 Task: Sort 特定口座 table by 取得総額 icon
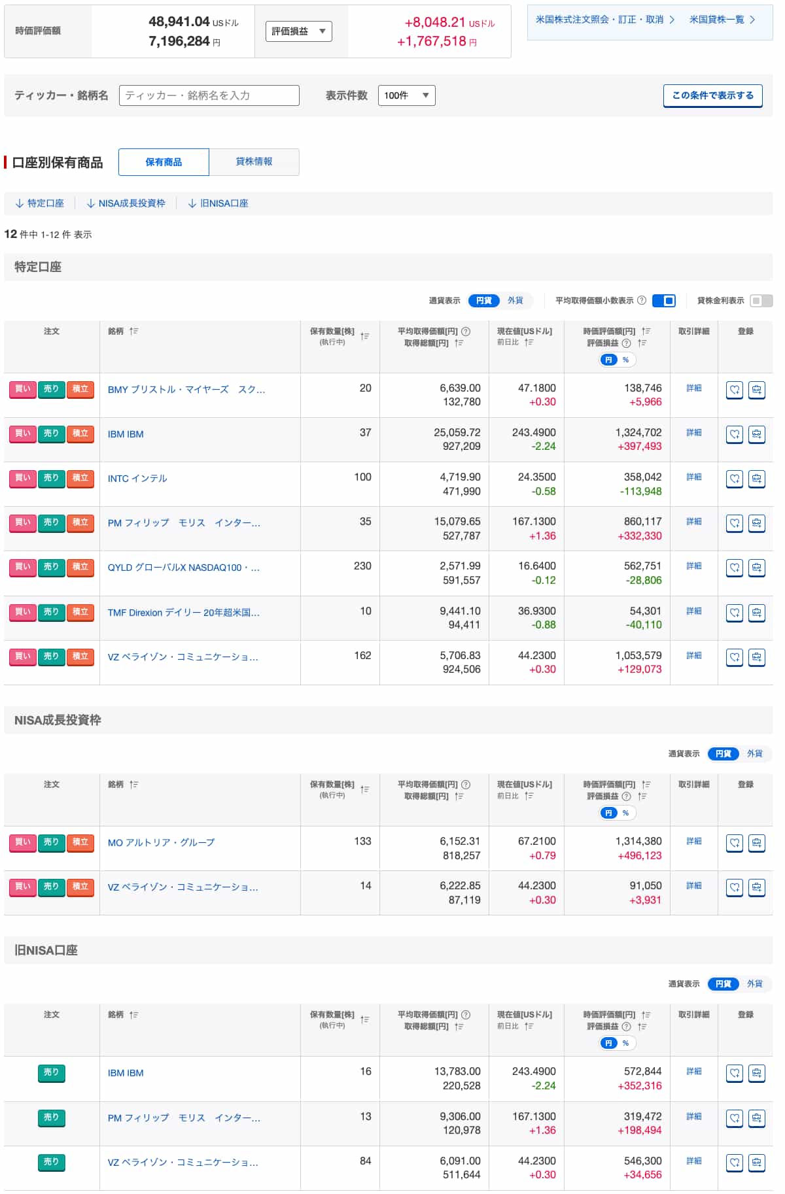[459, 343]
